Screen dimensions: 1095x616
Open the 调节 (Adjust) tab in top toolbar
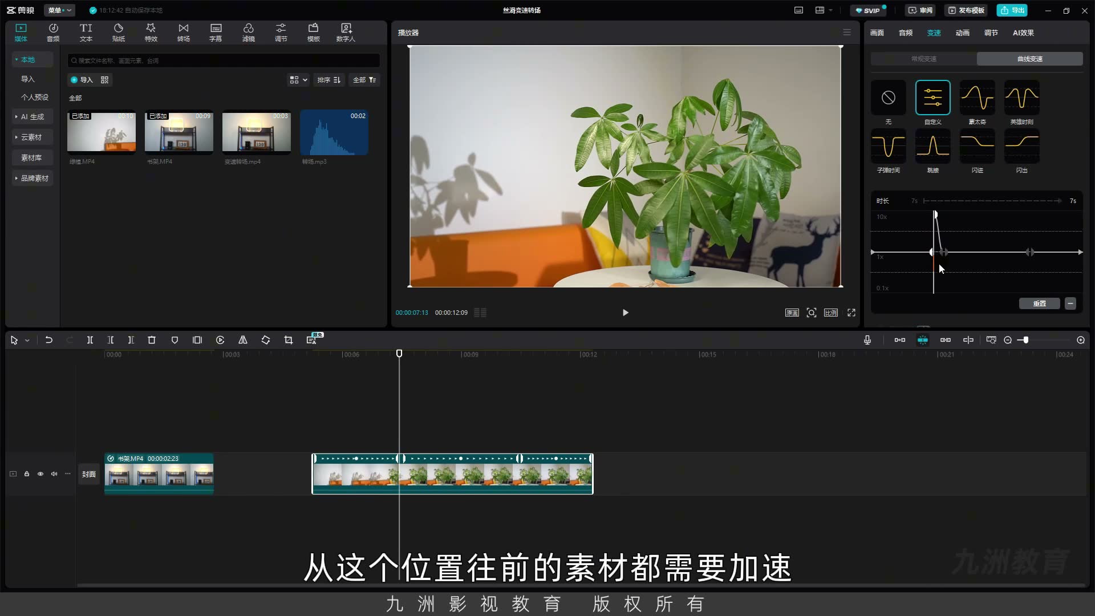281,33
